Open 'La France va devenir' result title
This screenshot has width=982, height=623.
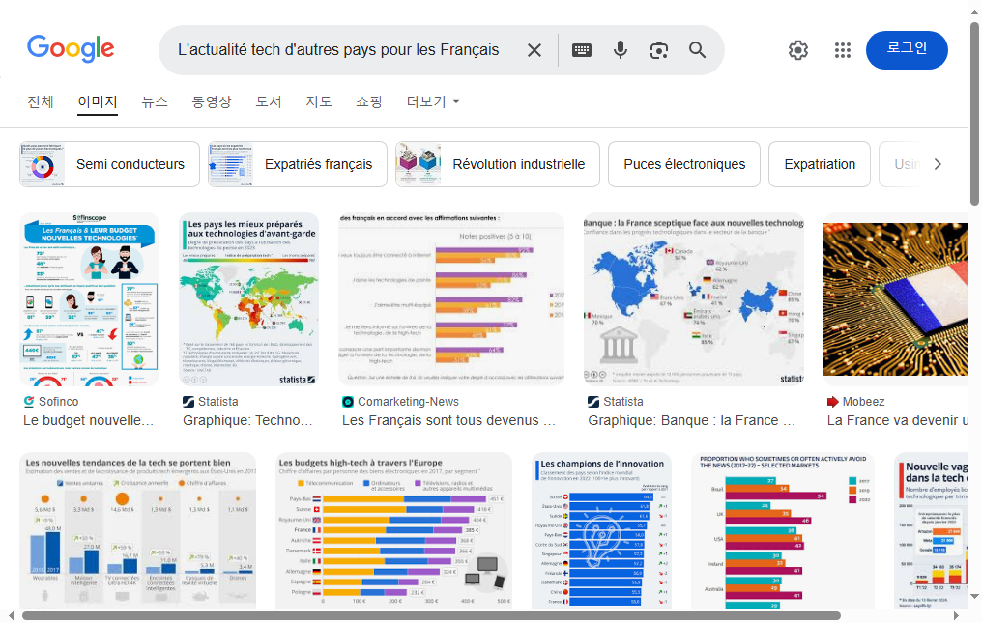[x=897, y=420]
